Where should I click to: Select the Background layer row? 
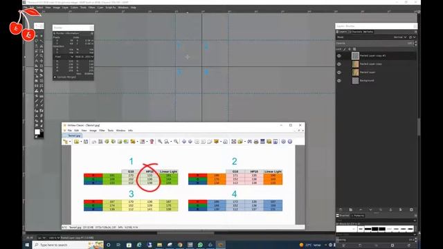pos(377,81)
